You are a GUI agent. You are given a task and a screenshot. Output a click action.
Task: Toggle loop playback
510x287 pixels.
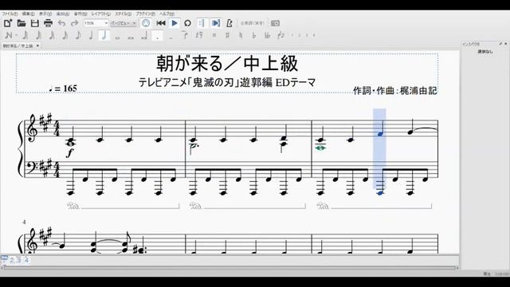pos(188,23)
